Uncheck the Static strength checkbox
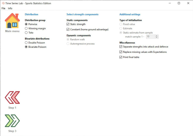Viewport: 193px width, 136px height. click(x=68, y=24)
